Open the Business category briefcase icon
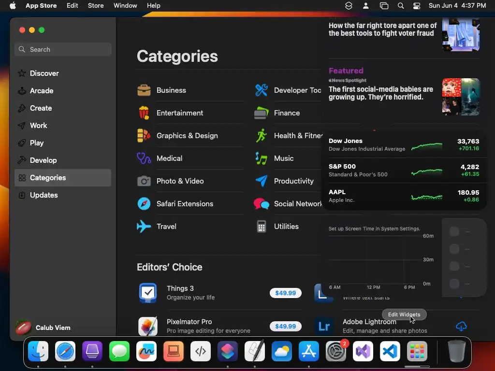Viewport: 495px width, 371px height. coord(144,90)
